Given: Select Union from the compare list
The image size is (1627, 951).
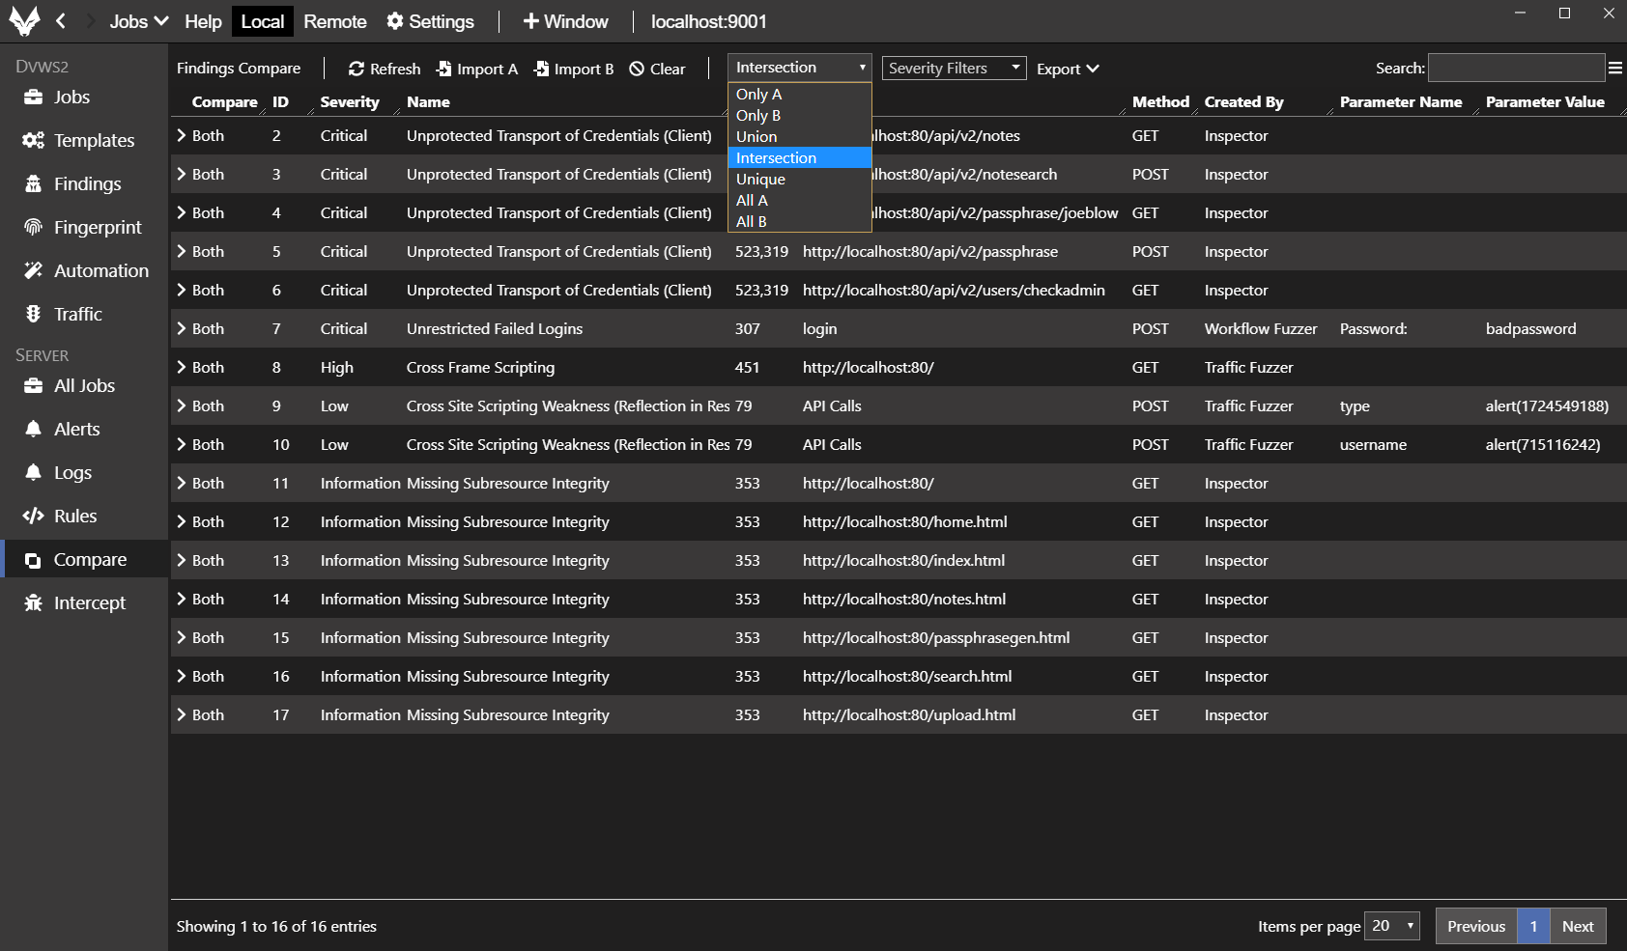Looking at the screenshot, I should click(756, 136).
